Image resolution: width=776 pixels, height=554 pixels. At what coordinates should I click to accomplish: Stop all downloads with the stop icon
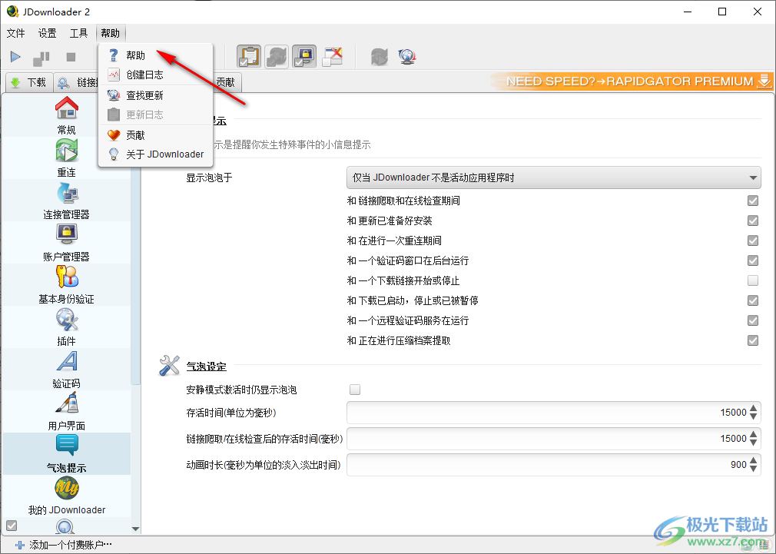click(x=71, y=58)
